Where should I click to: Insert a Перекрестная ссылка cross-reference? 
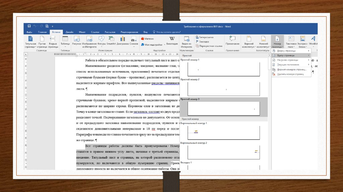coord(209,46)
